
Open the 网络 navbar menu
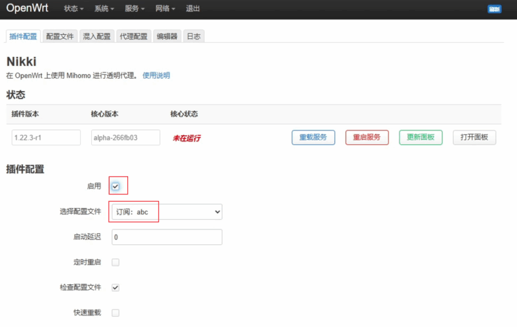(x=165, y=9)
